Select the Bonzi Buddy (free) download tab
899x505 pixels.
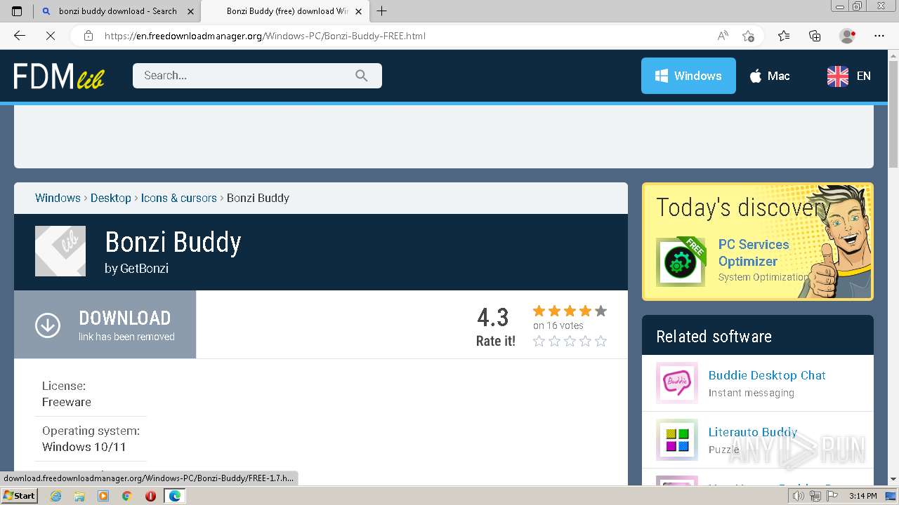(x=284, y=11)
